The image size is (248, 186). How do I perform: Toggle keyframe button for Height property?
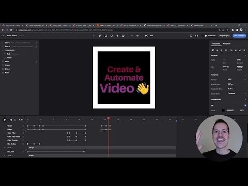(23, 130)
